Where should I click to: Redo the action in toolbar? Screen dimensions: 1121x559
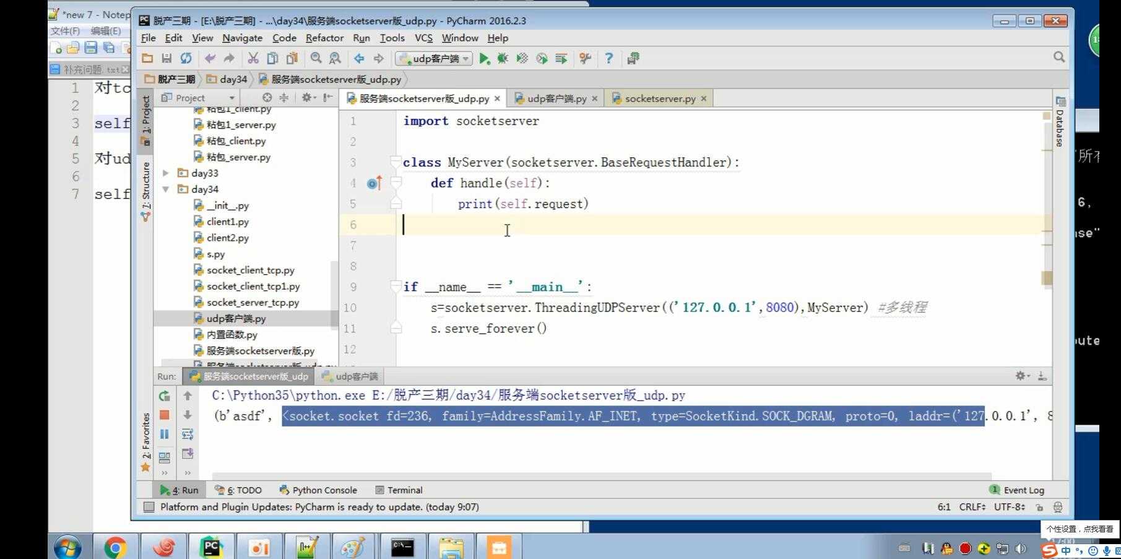coord(229,58)
